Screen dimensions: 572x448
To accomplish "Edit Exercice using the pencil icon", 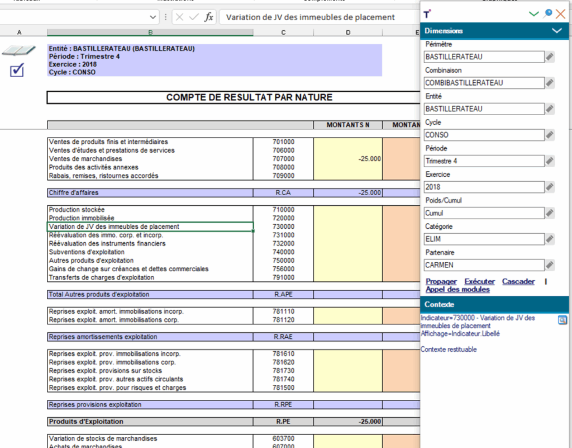I will [550, 187].
